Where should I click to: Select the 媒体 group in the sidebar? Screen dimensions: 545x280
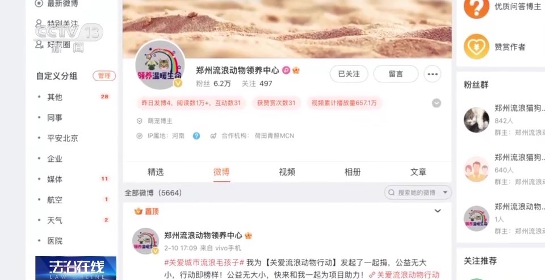55,179
